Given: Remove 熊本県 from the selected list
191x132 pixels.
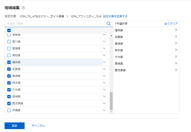Looking at the screenshot, I should click(x=176, y=50).
